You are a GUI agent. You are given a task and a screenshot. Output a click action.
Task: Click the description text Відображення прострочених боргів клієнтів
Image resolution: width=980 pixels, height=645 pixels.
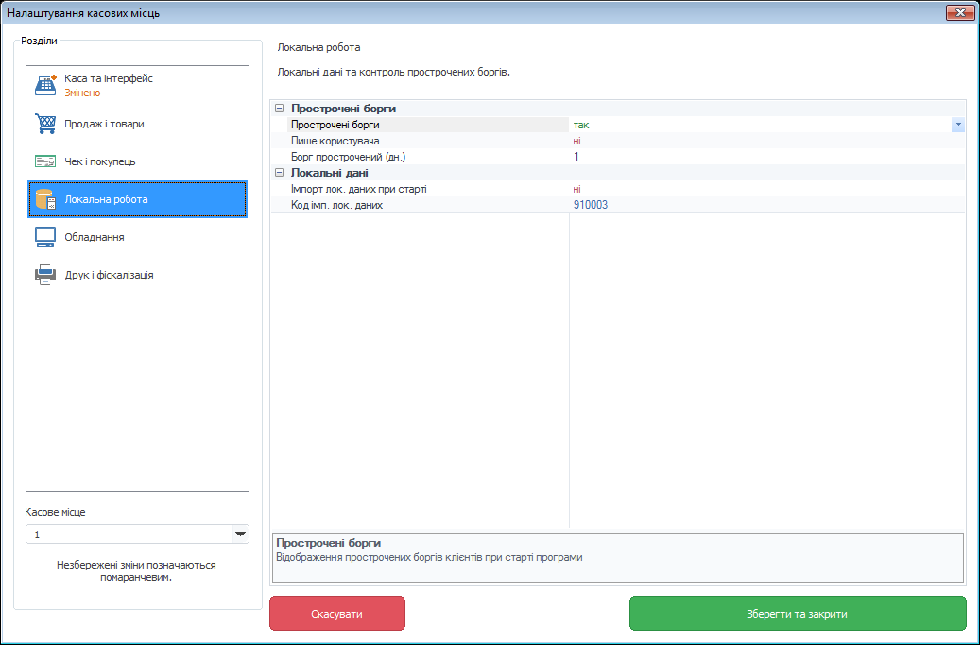pyautogui.click(x=429, y=557)
